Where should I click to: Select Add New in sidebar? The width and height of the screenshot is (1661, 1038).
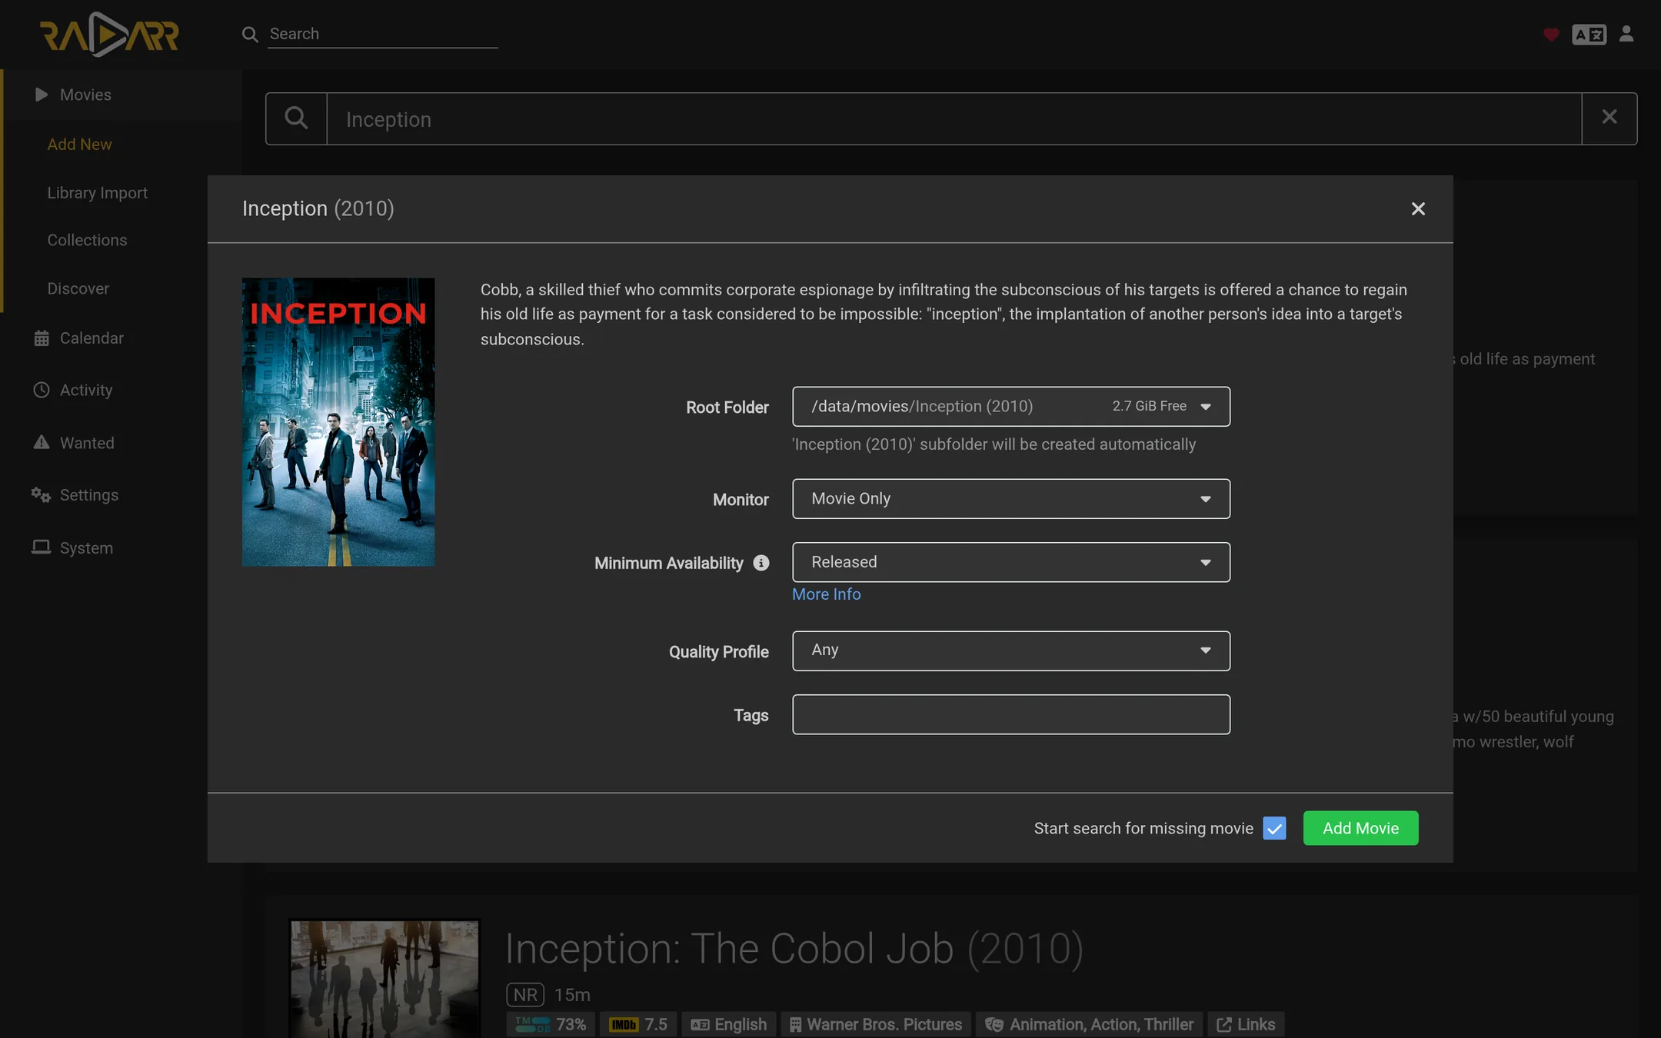point(79,145)
